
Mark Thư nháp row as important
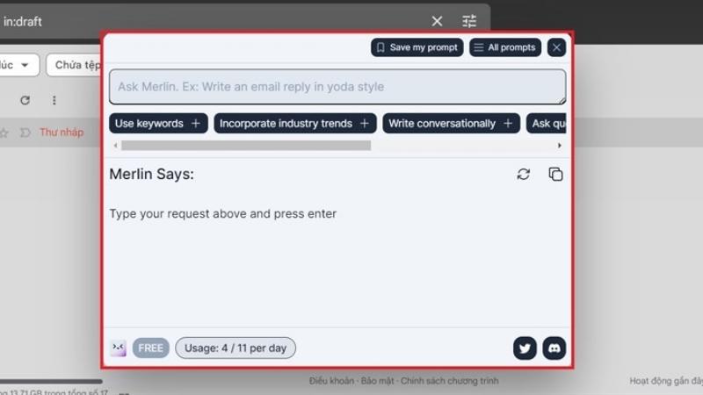coord(25,133)
